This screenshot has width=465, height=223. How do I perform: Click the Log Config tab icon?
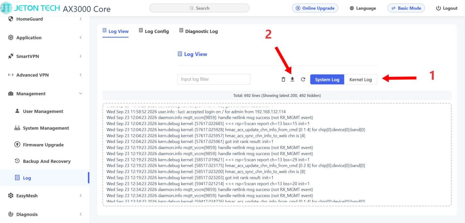click(x=141, y=31)
